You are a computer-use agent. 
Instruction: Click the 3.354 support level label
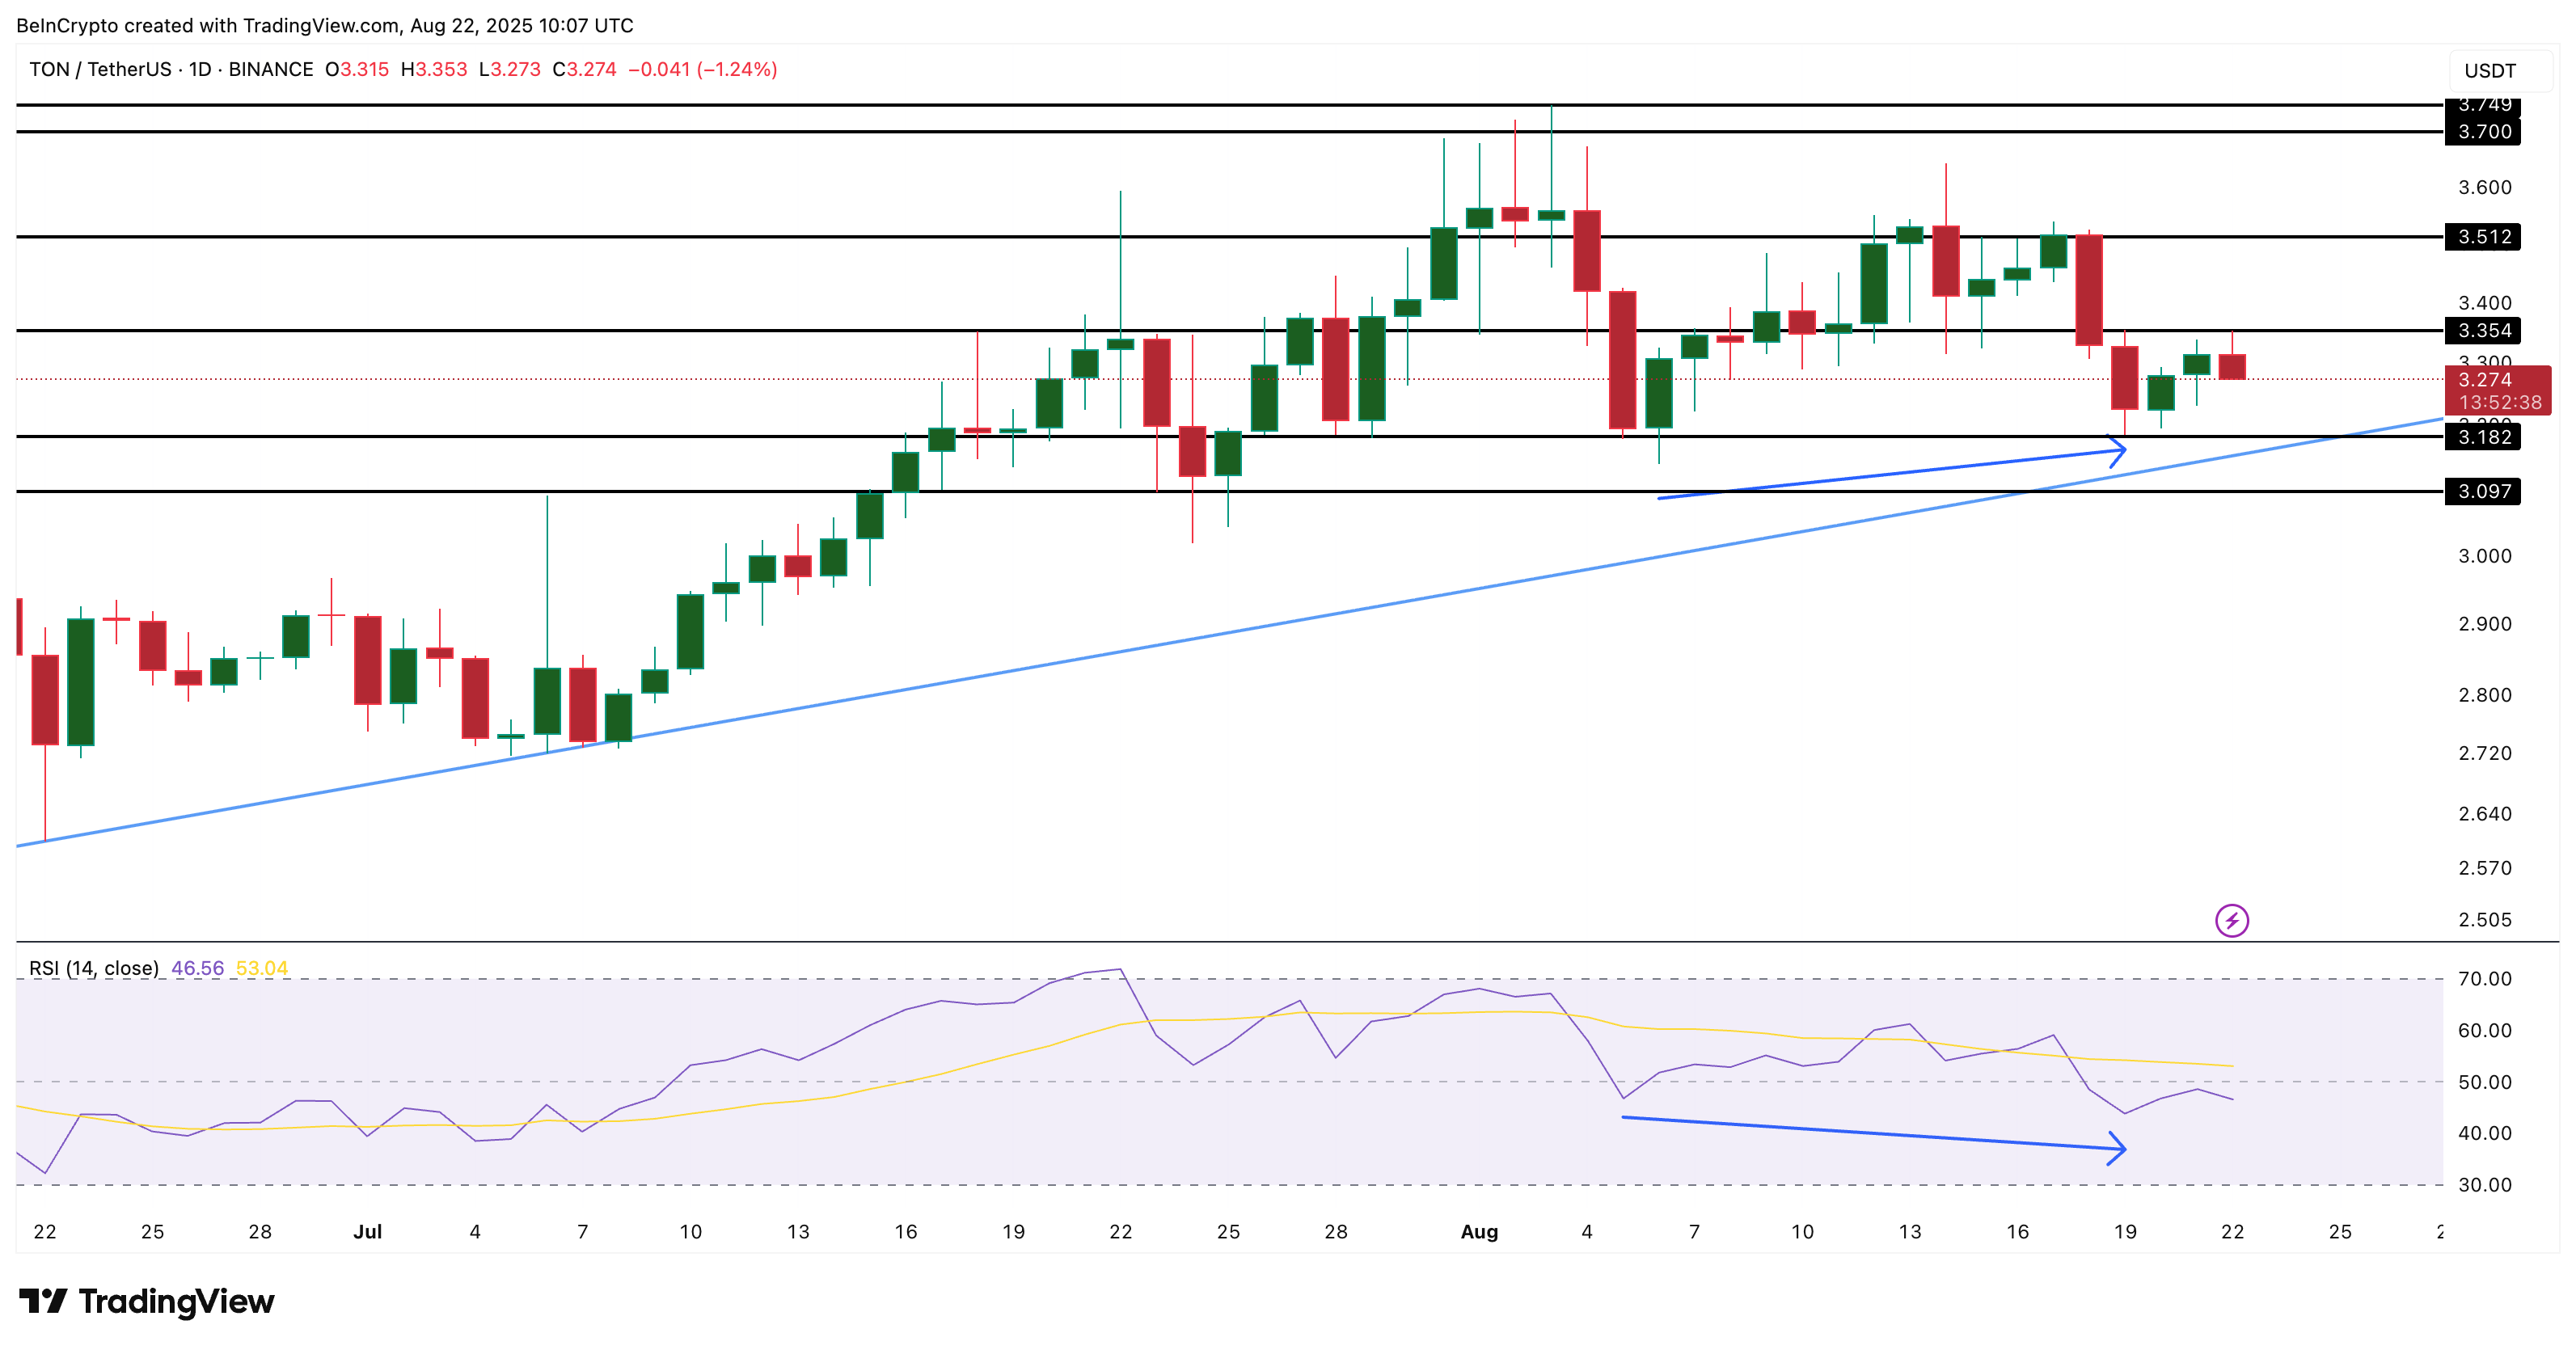coord(2486,328)
